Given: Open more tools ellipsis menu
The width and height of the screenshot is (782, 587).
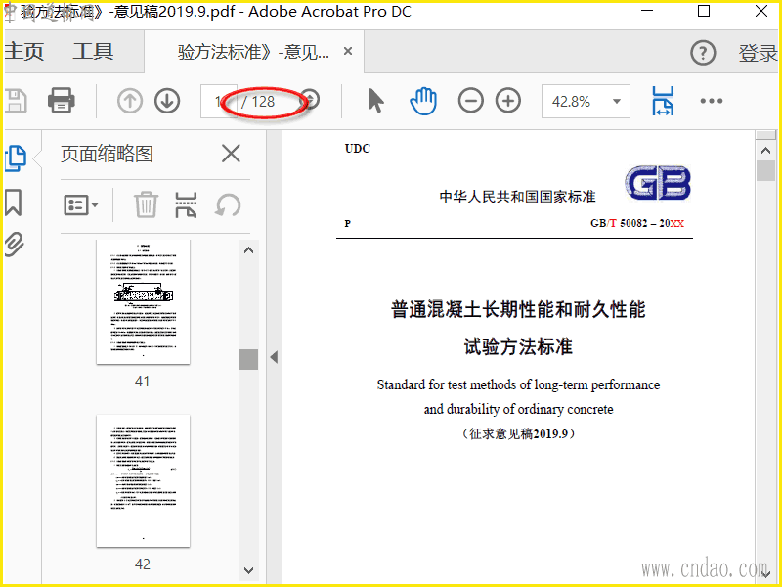Looking at the screenshot, I should coord(712,101).
